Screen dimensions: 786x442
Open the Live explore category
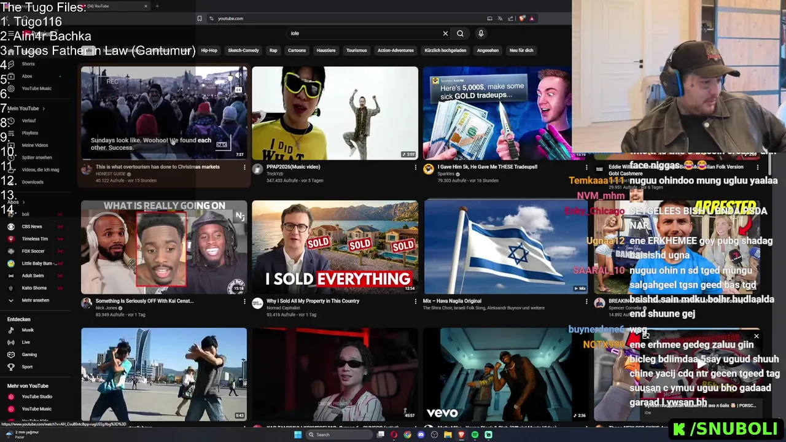point(26,342)
